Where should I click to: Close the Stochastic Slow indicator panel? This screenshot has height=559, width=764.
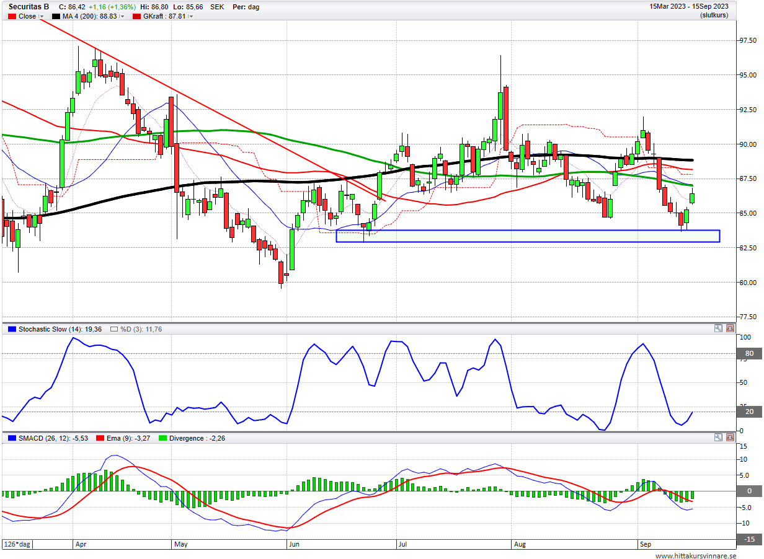730,328
